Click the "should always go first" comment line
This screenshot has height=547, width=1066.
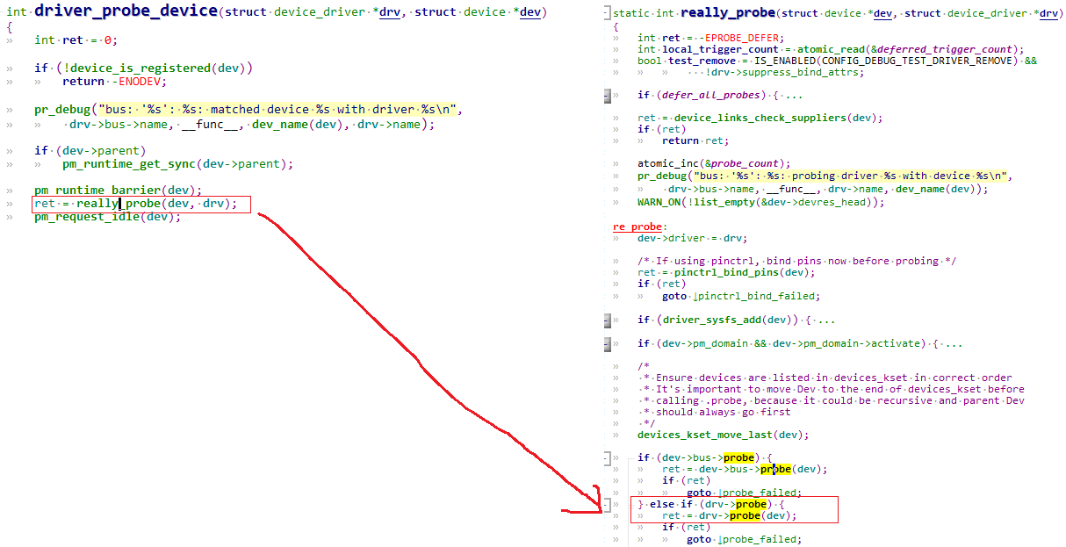tap(716, 412)
